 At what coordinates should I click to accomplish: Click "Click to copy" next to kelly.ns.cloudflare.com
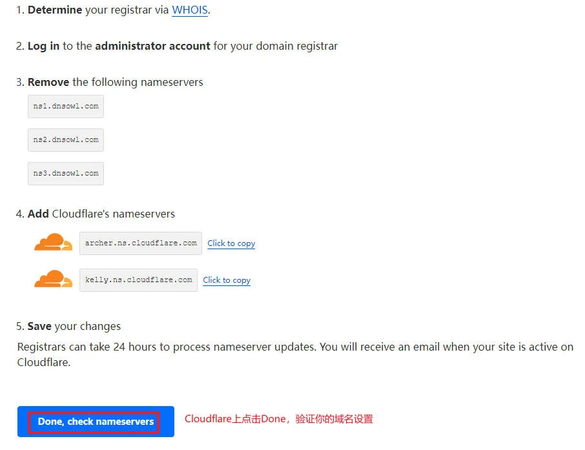[x=226, y=280]
